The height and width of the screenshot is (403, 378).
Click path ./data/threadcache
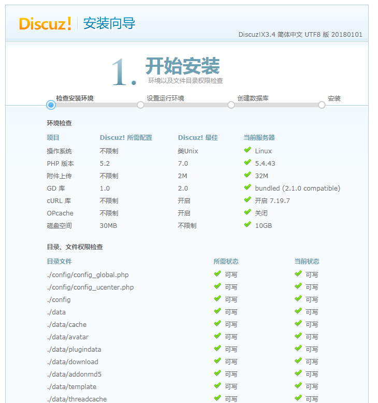77,399
